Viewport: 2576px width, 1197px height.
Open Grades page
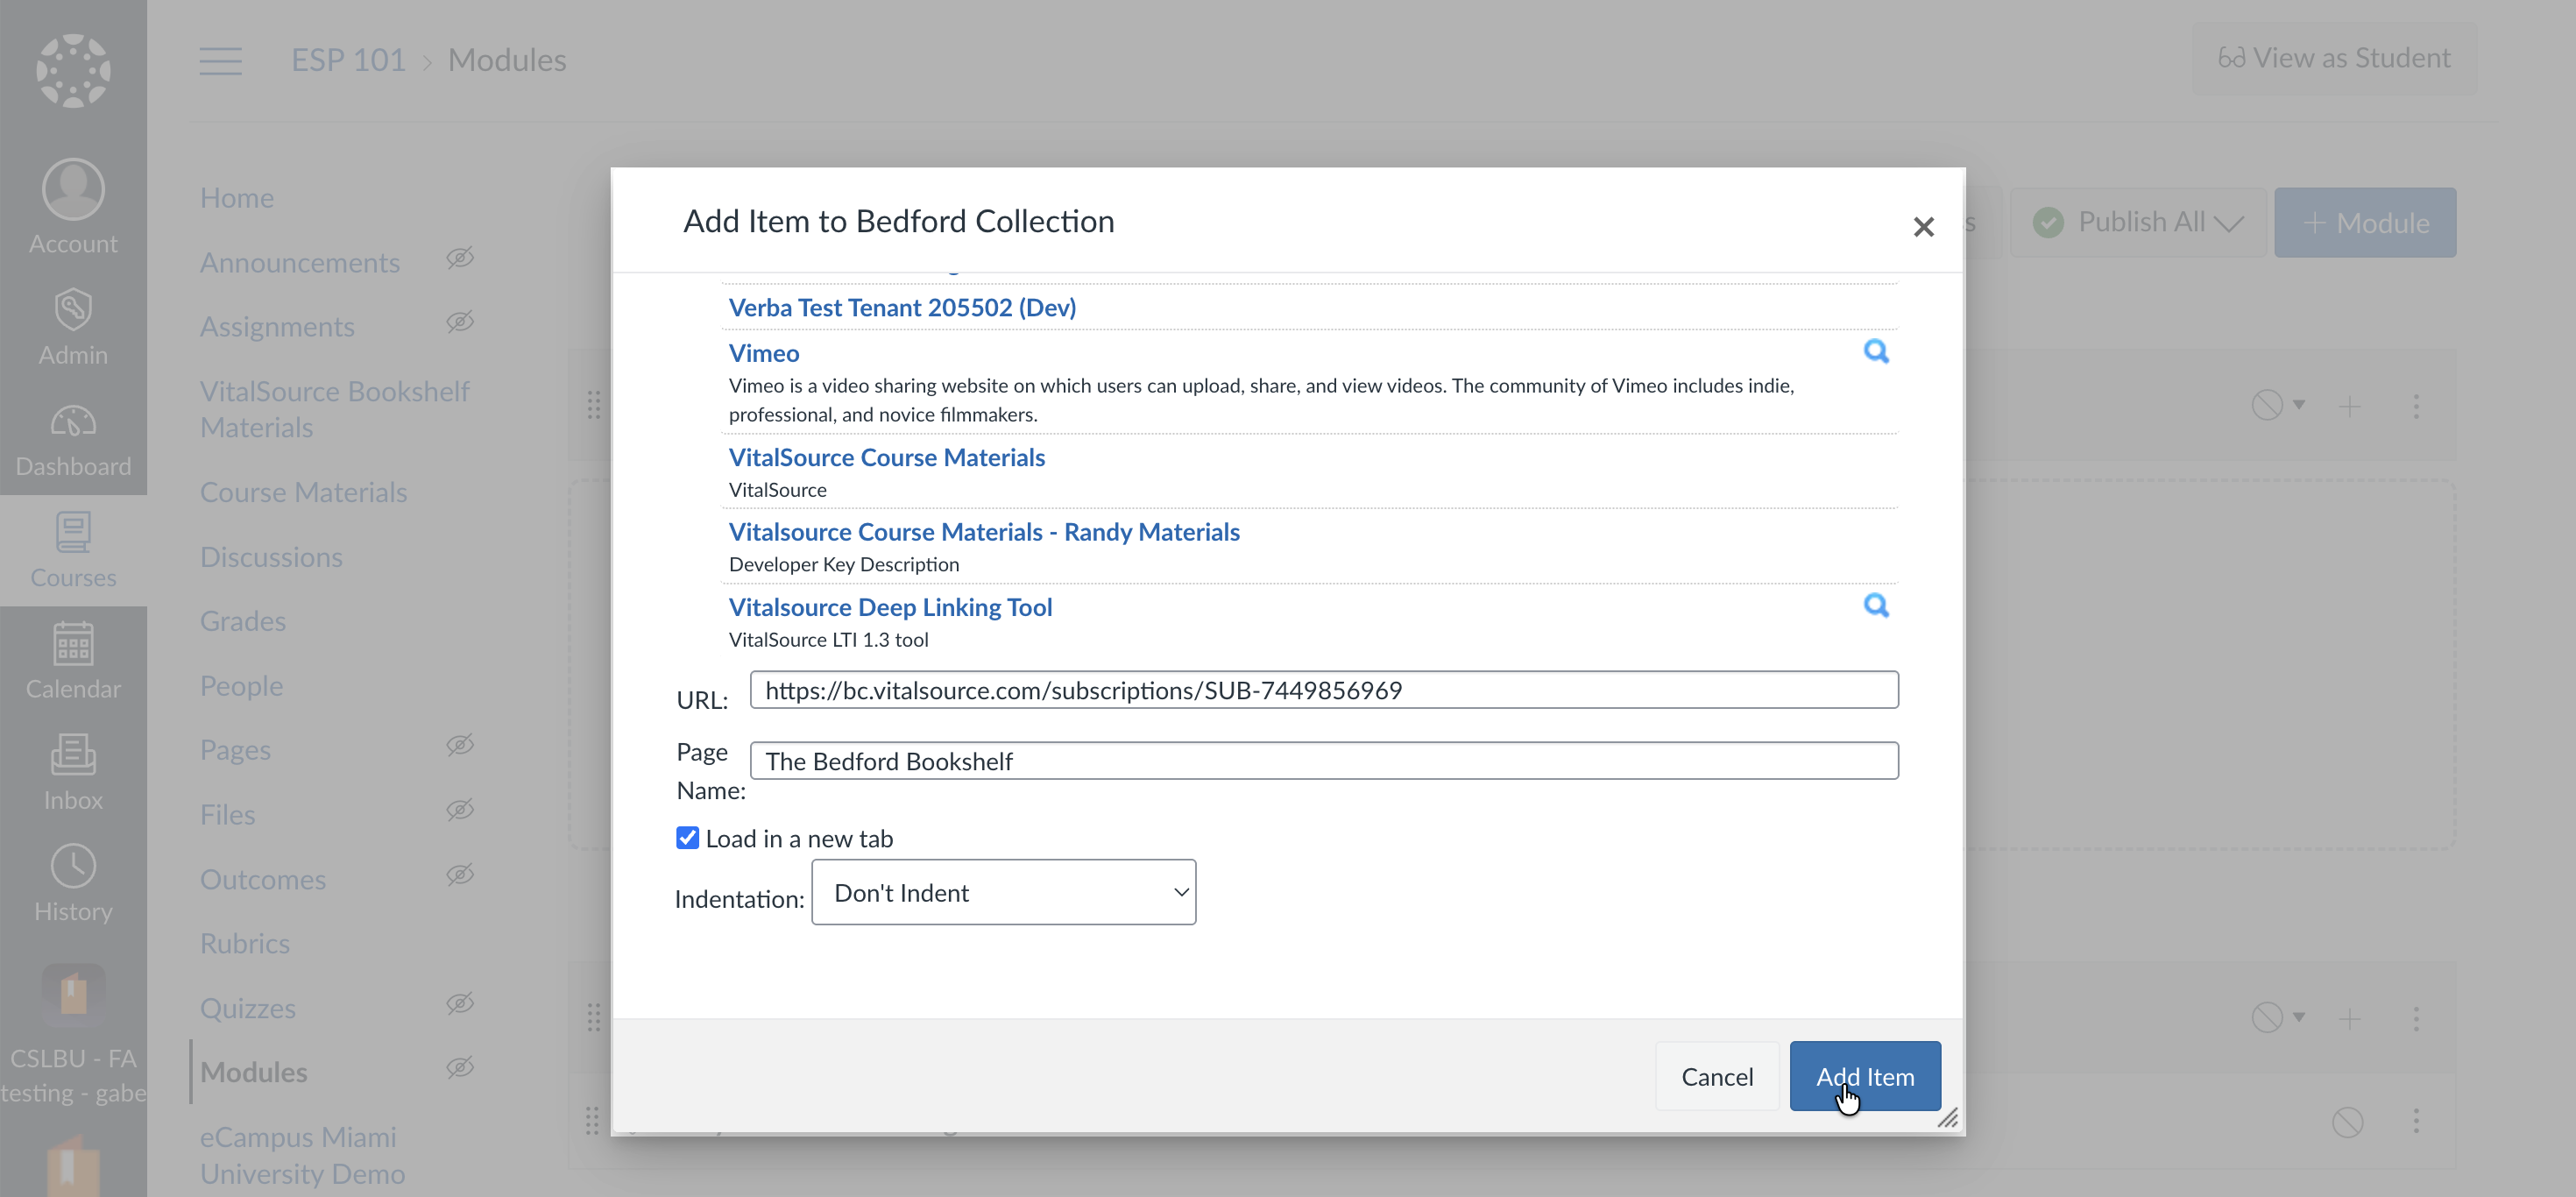click(243, 621)
